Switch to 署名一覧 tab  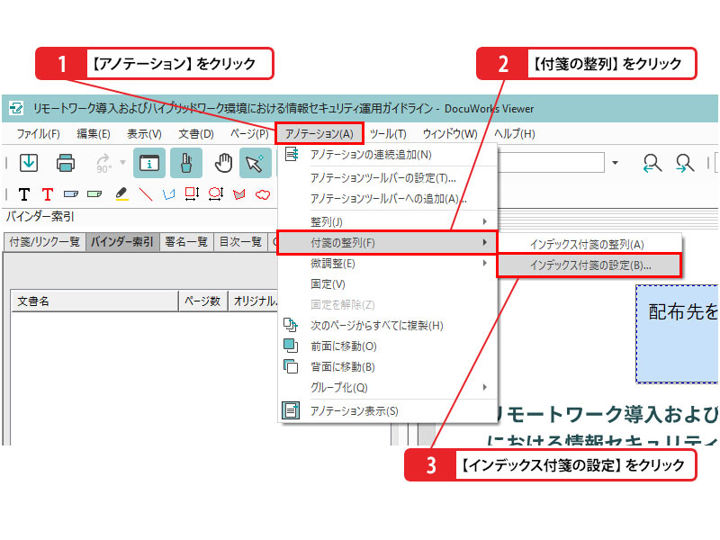[x=186, y=241]
